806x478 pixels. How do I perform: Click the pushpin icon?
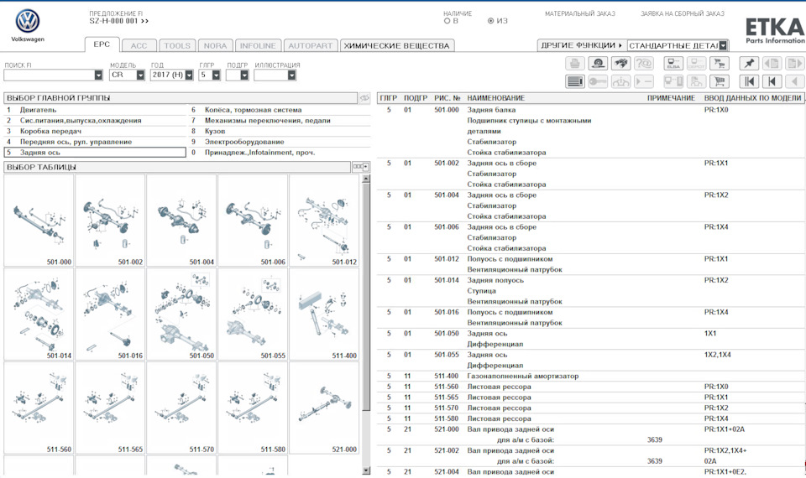[x=749, y=63]
